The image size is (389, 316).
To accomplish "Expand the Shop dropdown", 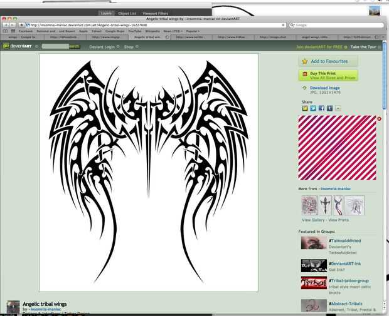I will [137, 46].
